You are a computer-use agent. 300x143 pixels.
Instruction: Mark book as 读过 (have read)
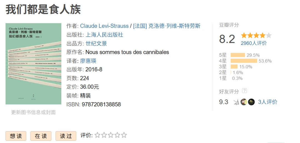click(x=66, y=136)
